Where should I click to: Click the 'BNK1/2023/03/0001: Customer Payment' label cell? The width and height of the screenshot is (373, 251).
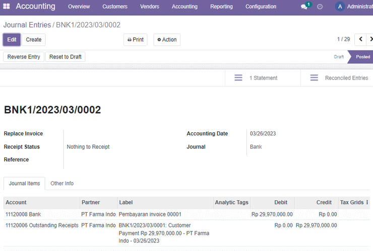tap(164, 233)
